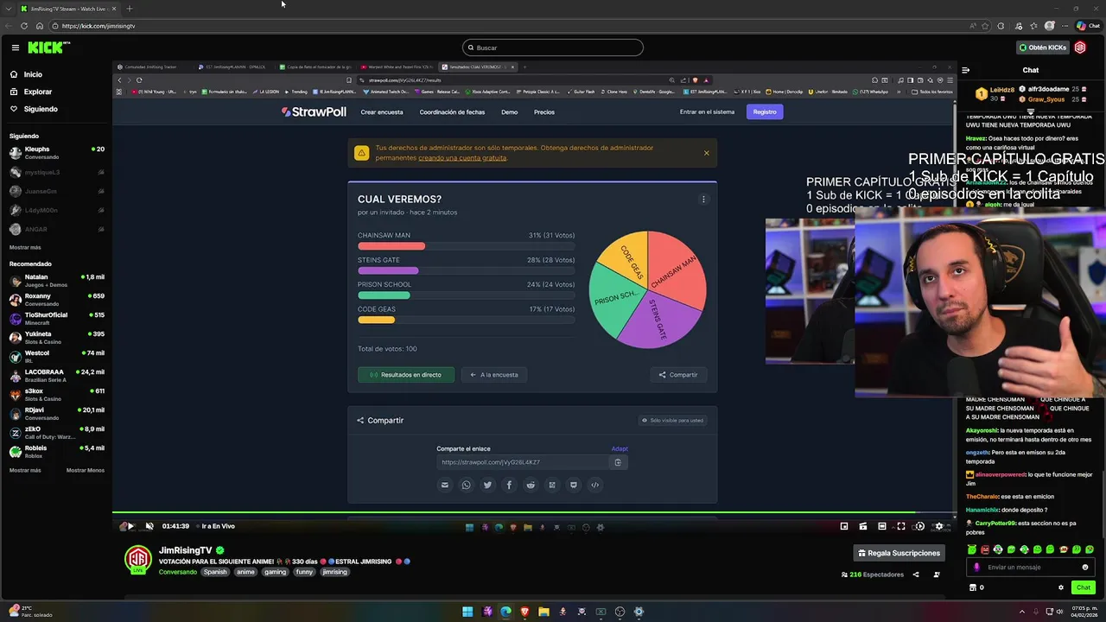
Task: Open a new browser tab with plus
Action: pos(129,9)
